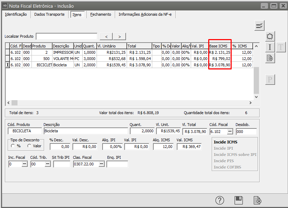
Task: Click the "I" button beside the grid
Action: [270, 47]
